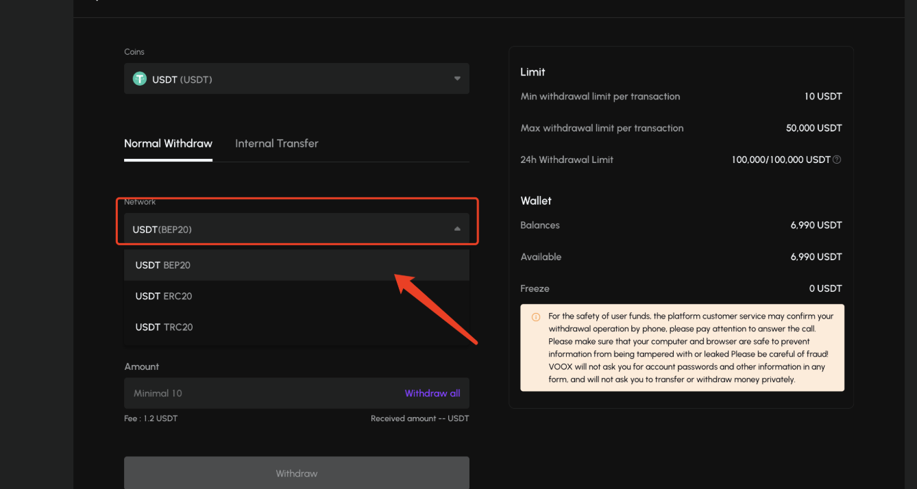The height and width of the screenshot is (489, 917).
Task: Collapse the Network dropdown USDT(BEP20)
Action: (297, 229)
